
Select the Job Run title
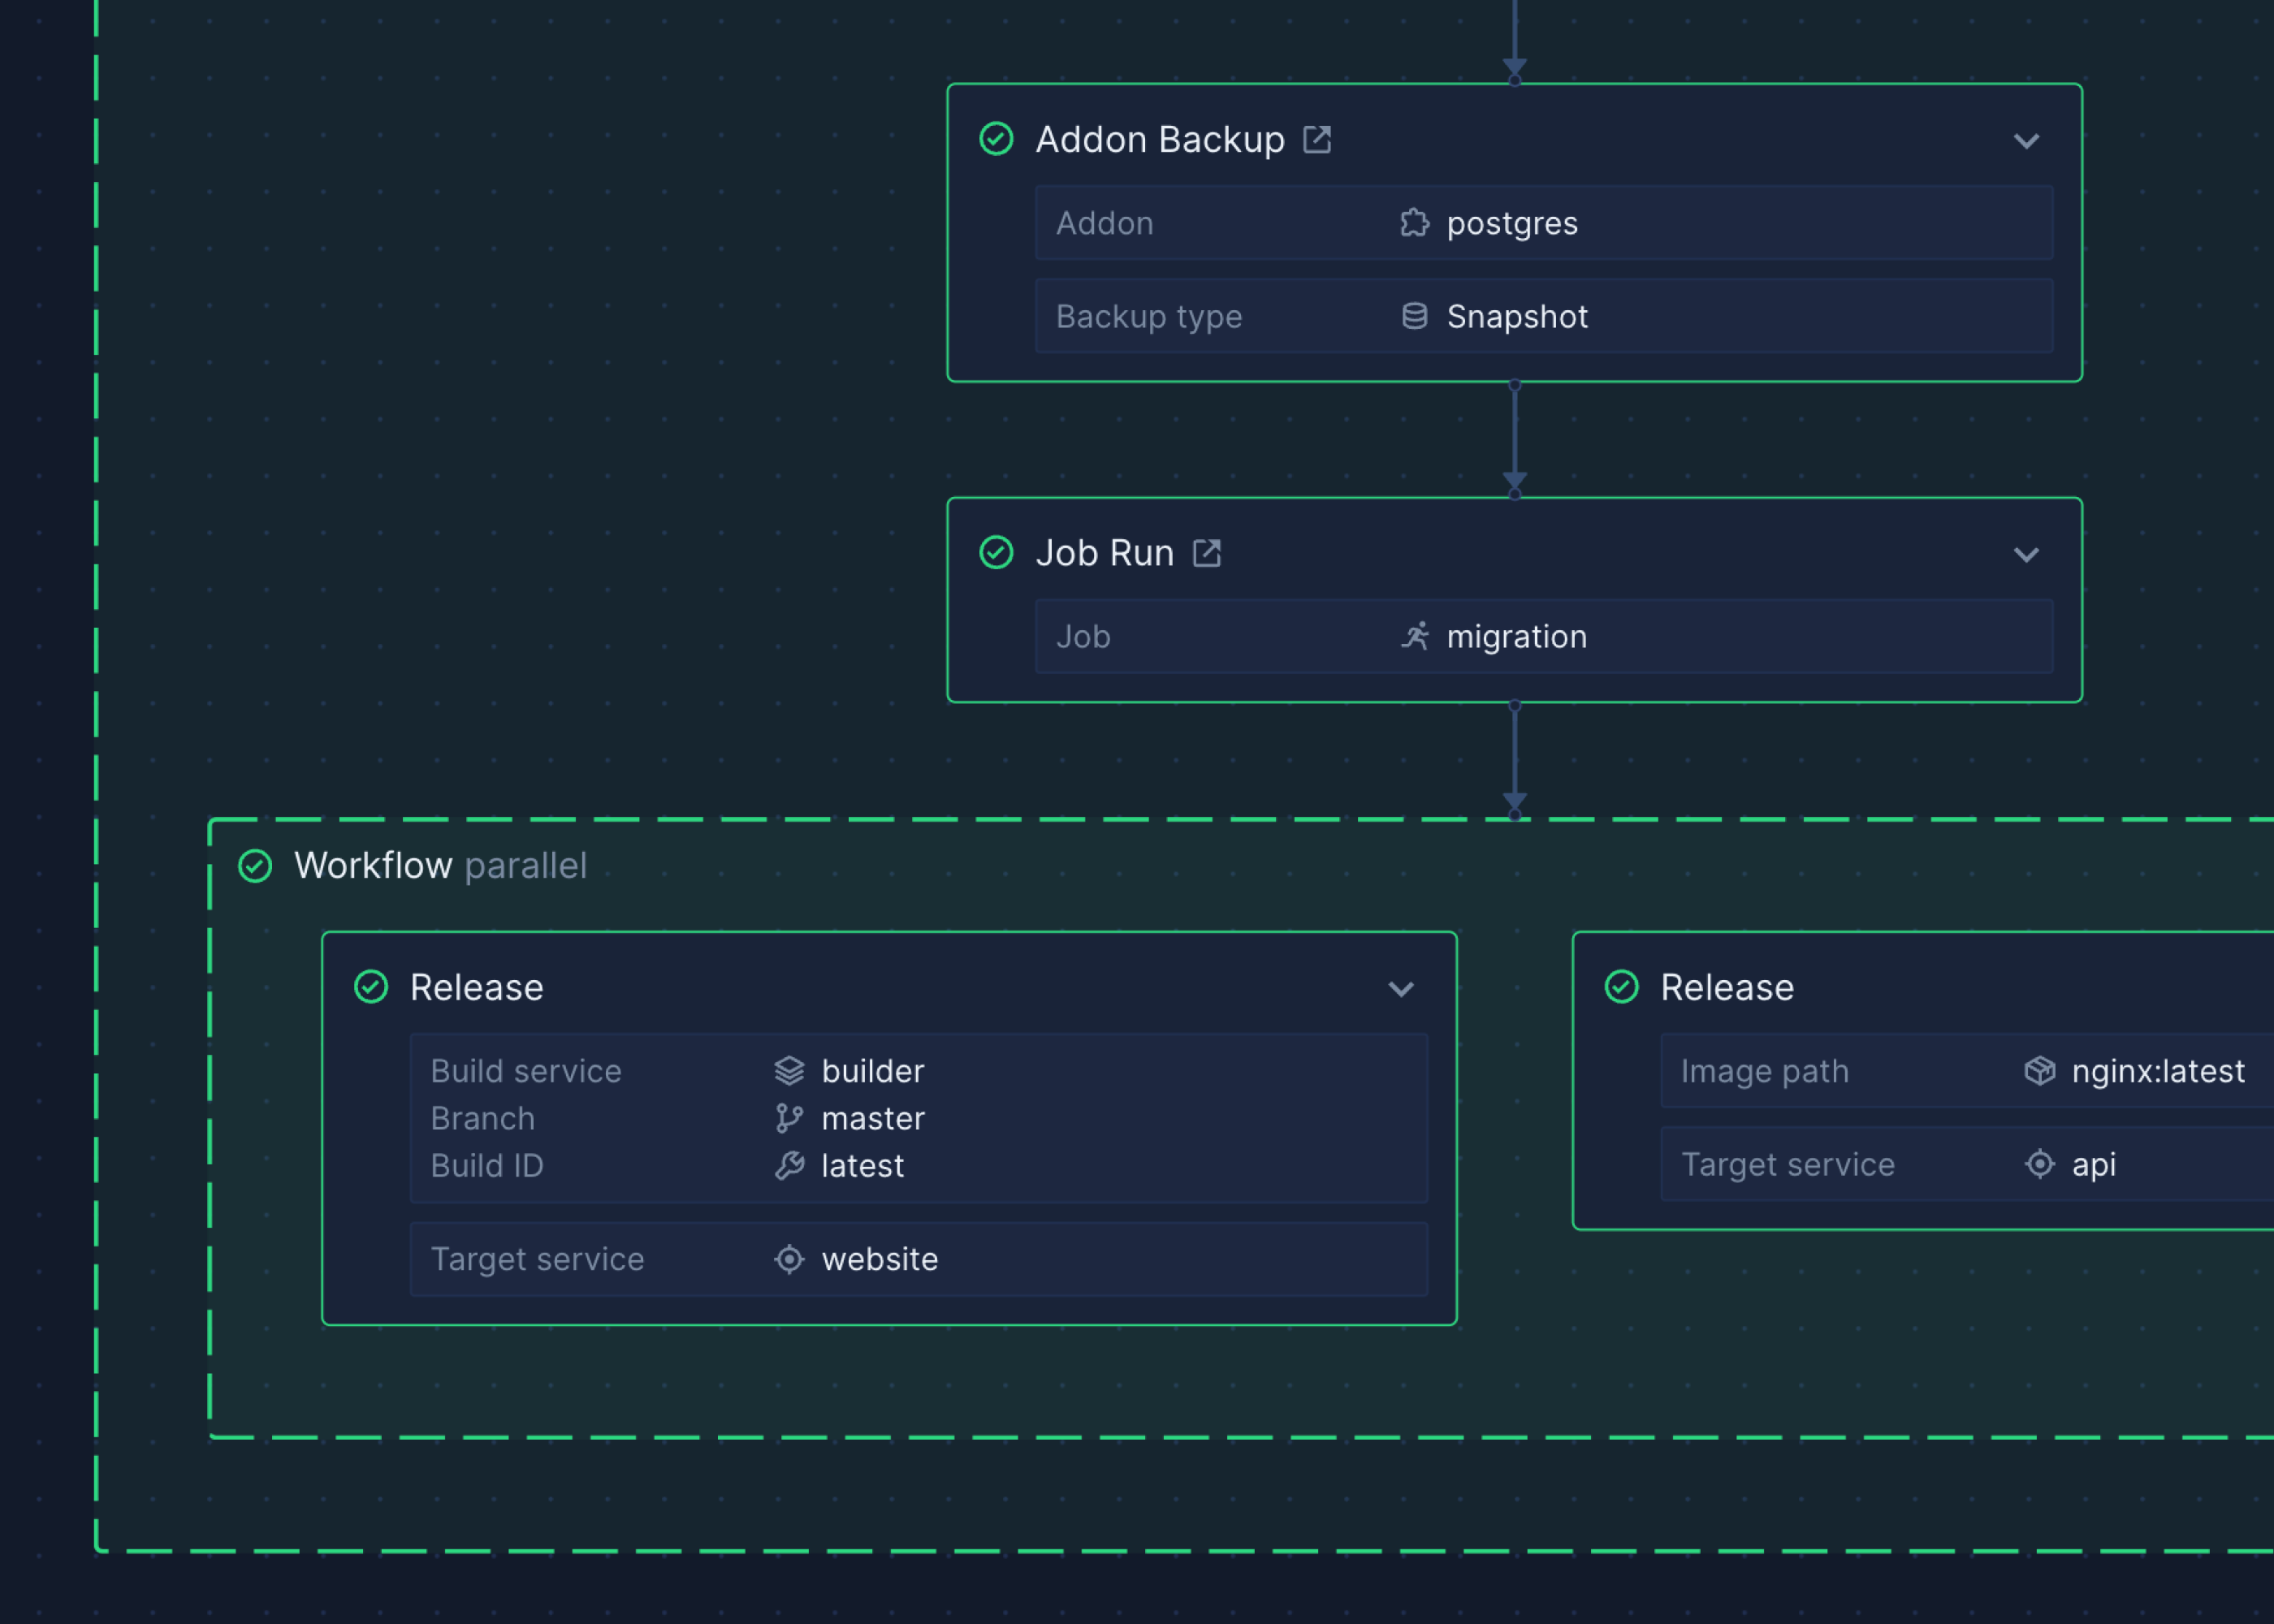point(1105,553)
